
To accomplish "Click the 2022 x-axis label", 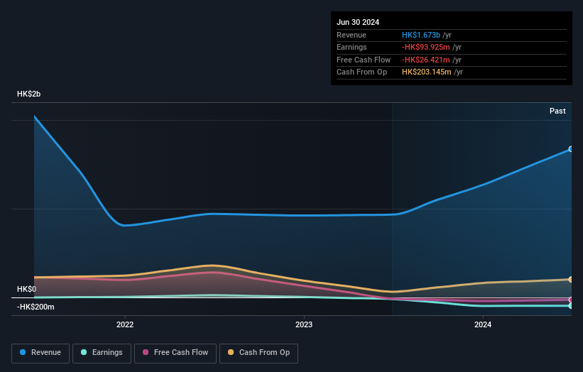I will 125,325.
